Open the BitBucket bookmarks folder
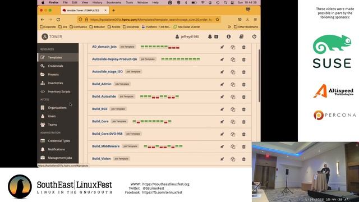359x202 pixels. [97, 27]
